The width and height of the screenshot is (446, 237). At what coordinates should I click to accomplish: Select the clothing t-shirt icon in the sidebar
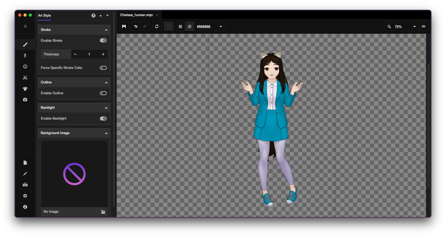pos(25,89)
